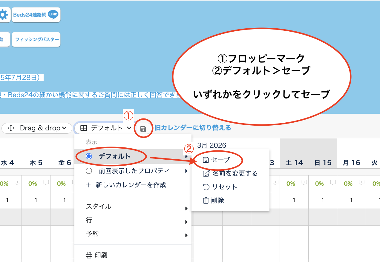380x262 pixels.
Task: Select the 前回表示したプロパティ radio button
Action: (89, 171)
